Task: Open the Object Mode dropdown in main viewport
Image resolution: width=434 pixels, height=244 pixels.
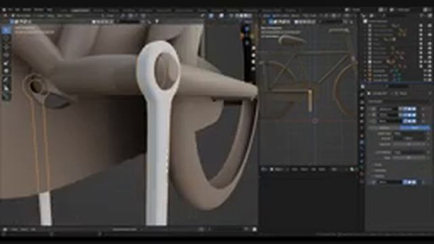Action: [22, 16]
